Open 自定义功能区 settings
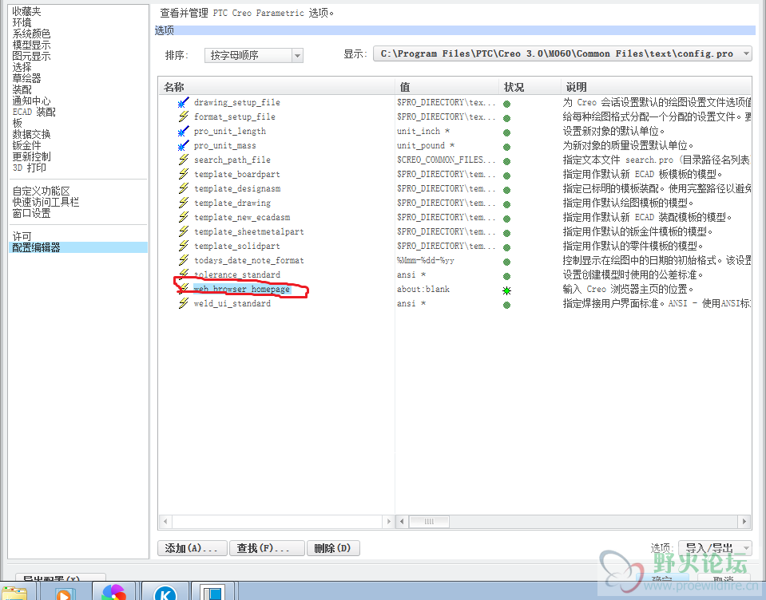 [42, 191]
